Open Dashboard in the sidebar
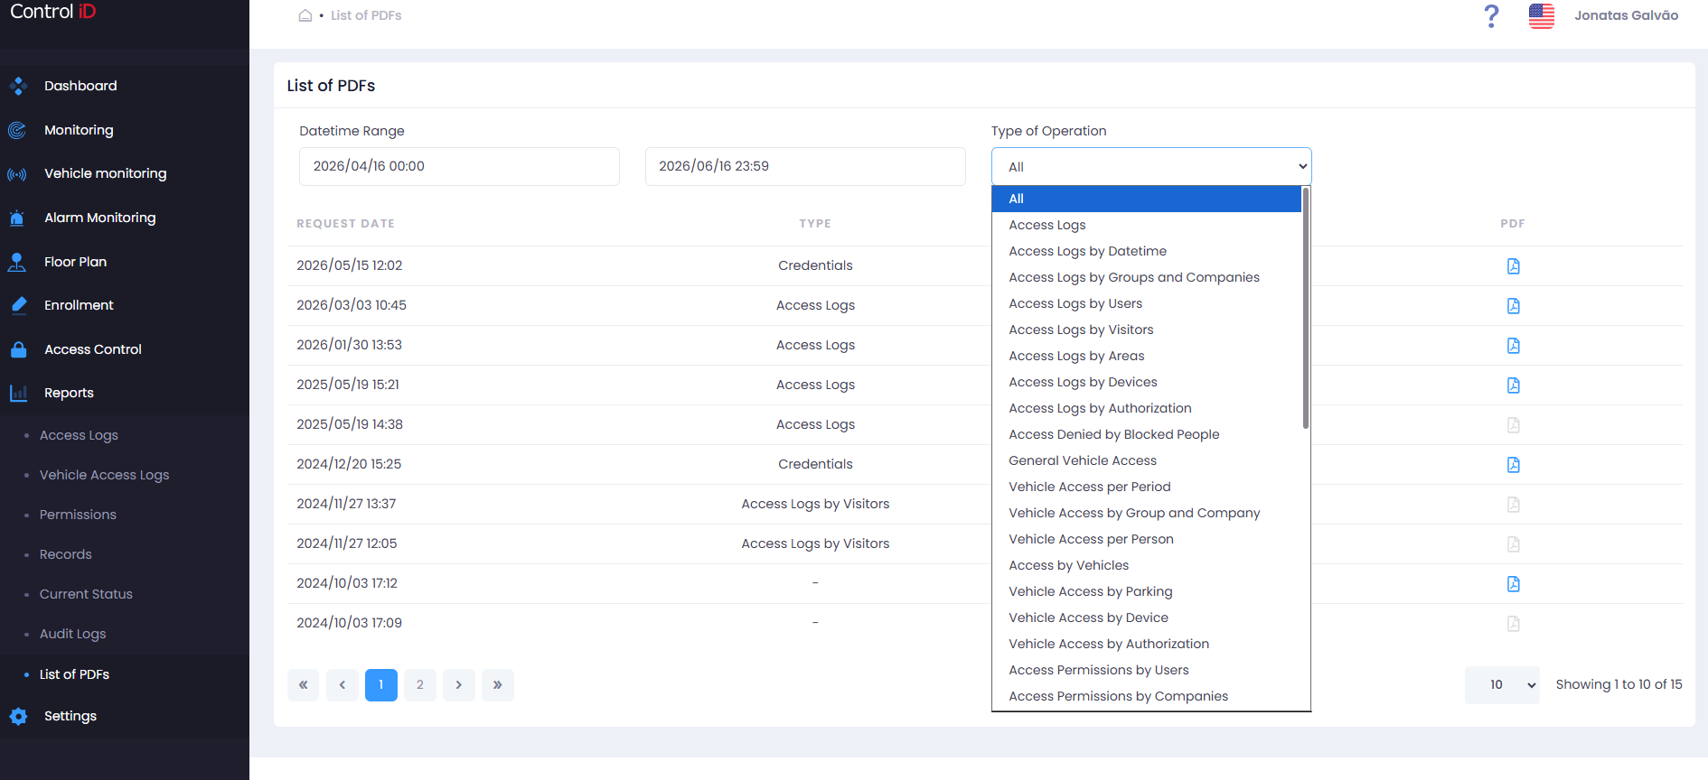Viewport: 1708px width, 780px height. 80,86
